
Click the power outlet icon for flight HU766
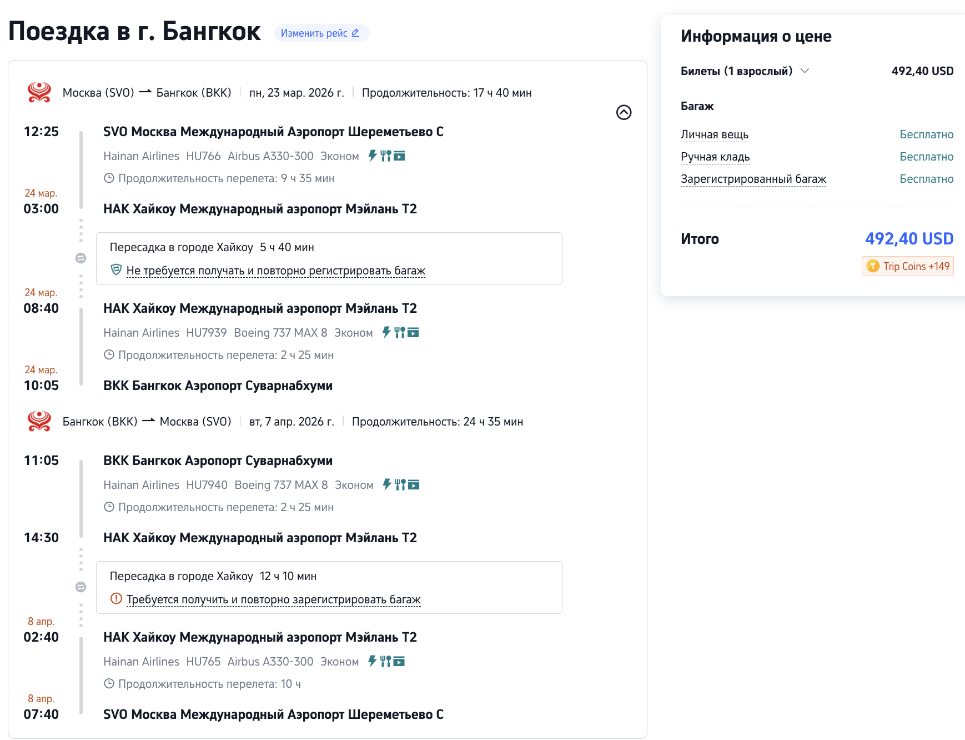(373, 156)
